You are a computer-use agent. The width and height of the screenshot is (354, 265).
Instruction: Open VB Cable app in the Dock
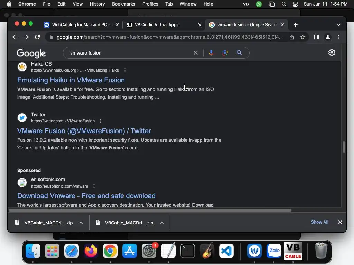pos(293,251)
